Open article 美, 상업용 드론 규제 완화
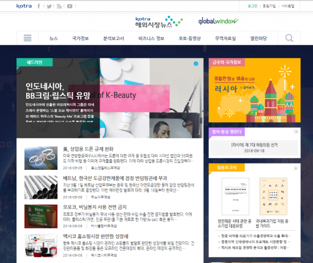 (88, 149)
